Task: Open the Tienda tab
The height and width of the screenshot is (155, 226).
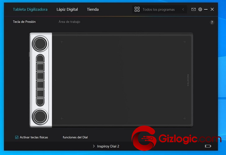Action: 93,10
